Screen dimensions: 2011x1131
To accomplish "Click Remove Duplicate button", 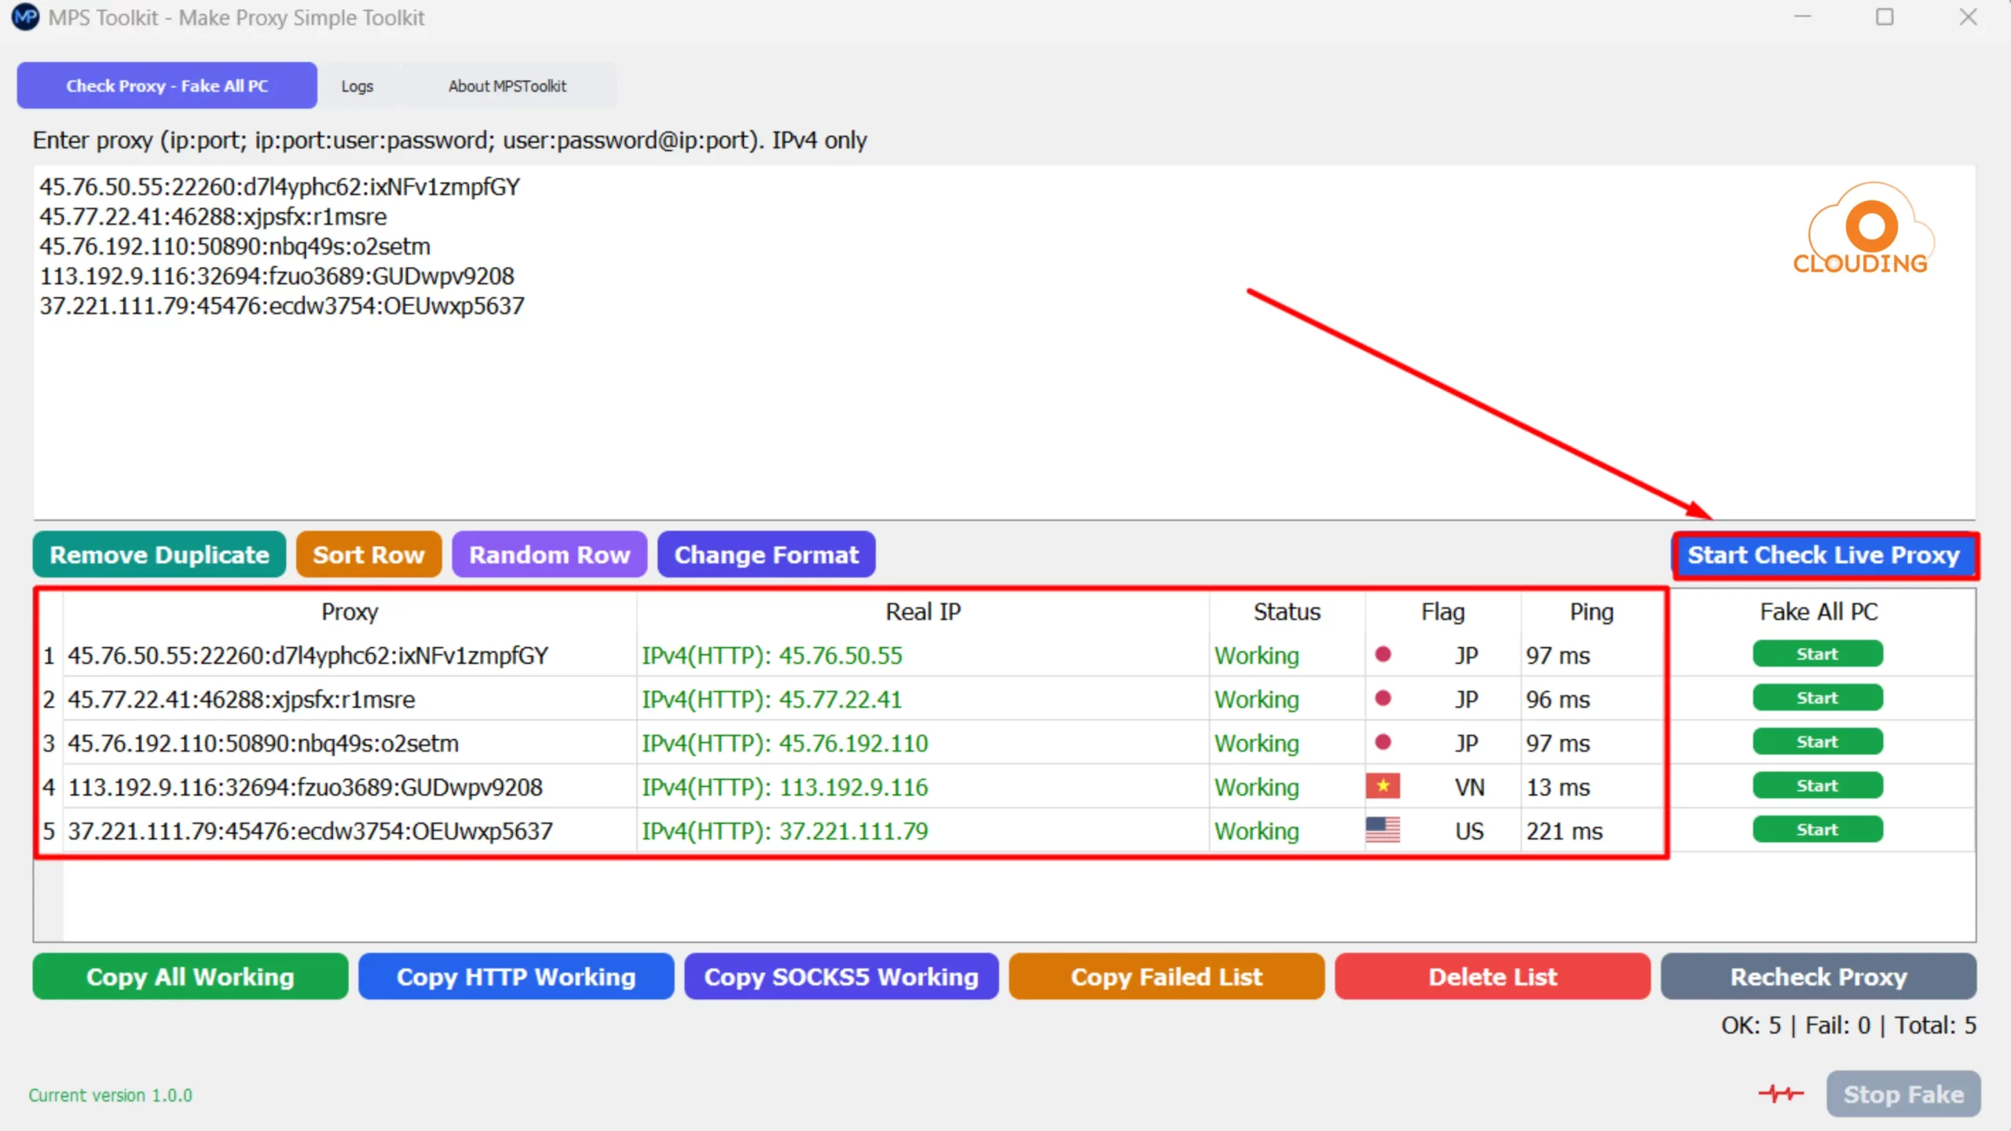I will (x=159, y=555).
